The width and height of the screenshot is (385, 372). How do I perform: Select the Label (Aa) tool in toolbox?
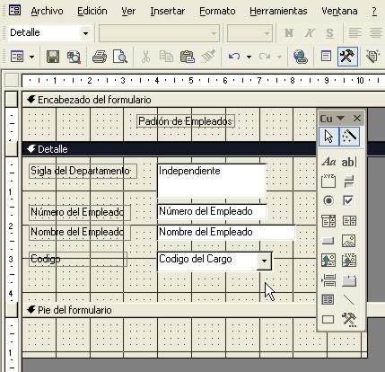(x=328, y=162)
